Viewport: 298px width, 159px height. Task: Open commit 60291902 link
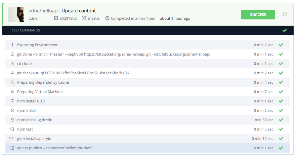pyautogui.click(x=68, y=18)
